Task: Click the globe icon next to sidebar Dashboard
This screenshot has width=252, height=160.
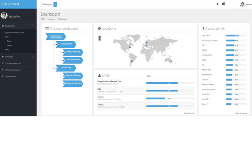Action: (x=3, y=26)
